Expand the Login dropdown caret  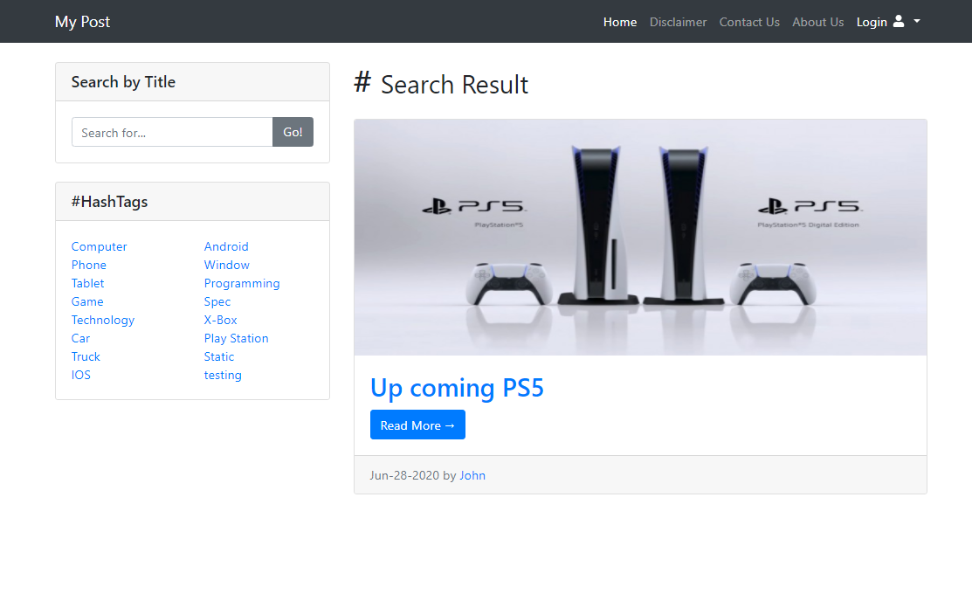coord(917,22)
